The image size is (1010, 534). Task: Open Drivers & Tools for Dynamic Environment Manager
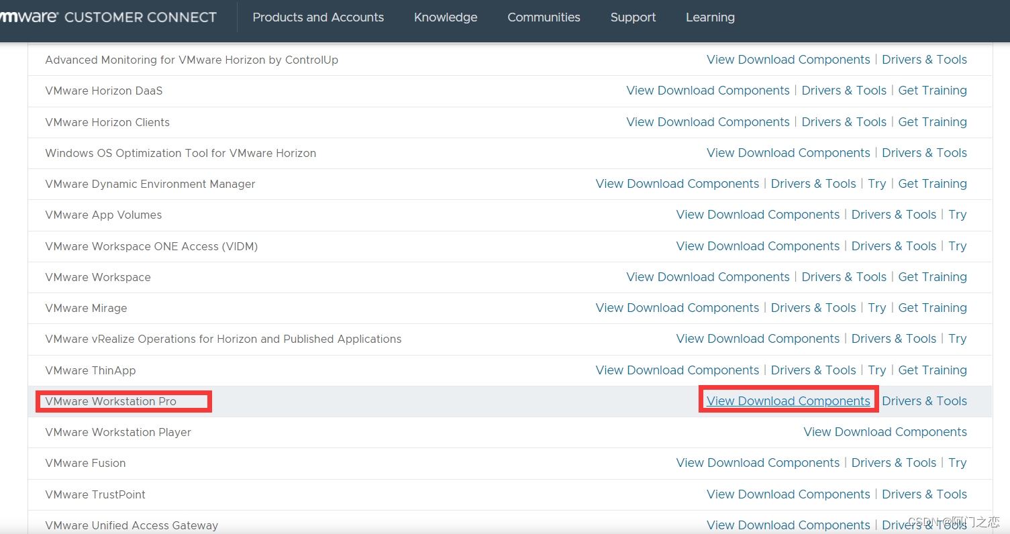(813, 184)
